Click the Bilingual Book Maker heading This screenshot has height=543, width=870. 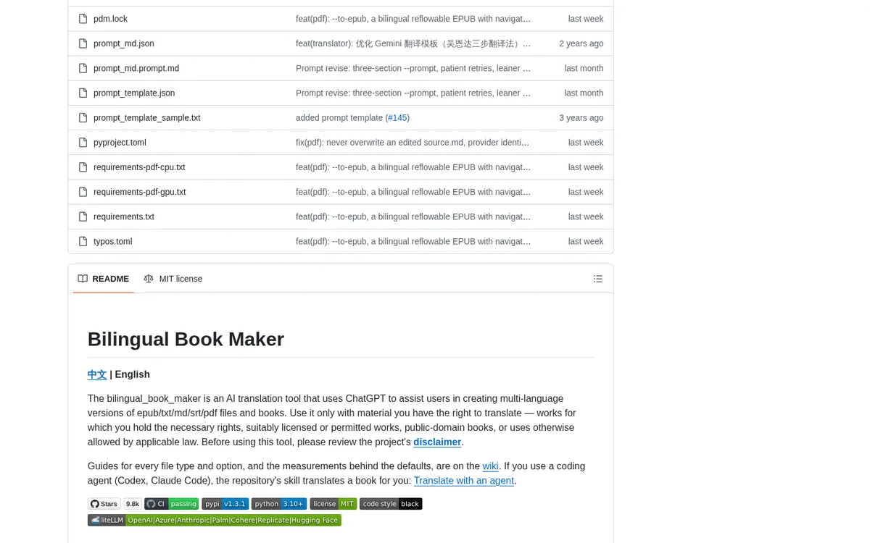click(186, 339)
